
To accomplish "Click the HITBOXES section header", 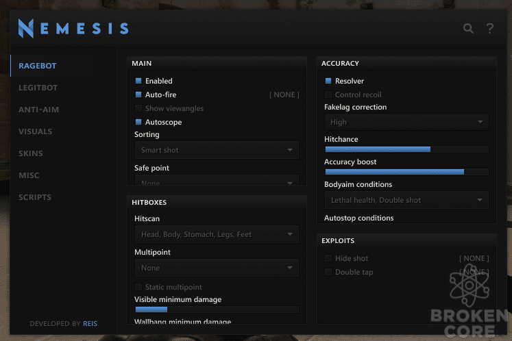I will tap(149, 202).
